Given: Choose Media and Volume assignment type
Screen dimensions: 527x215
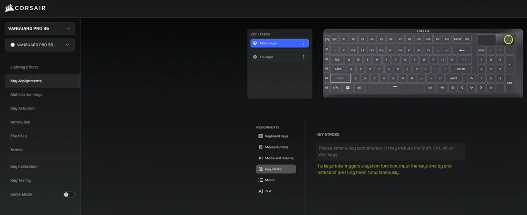Looking at the screenshot, I should pos(276,158).
